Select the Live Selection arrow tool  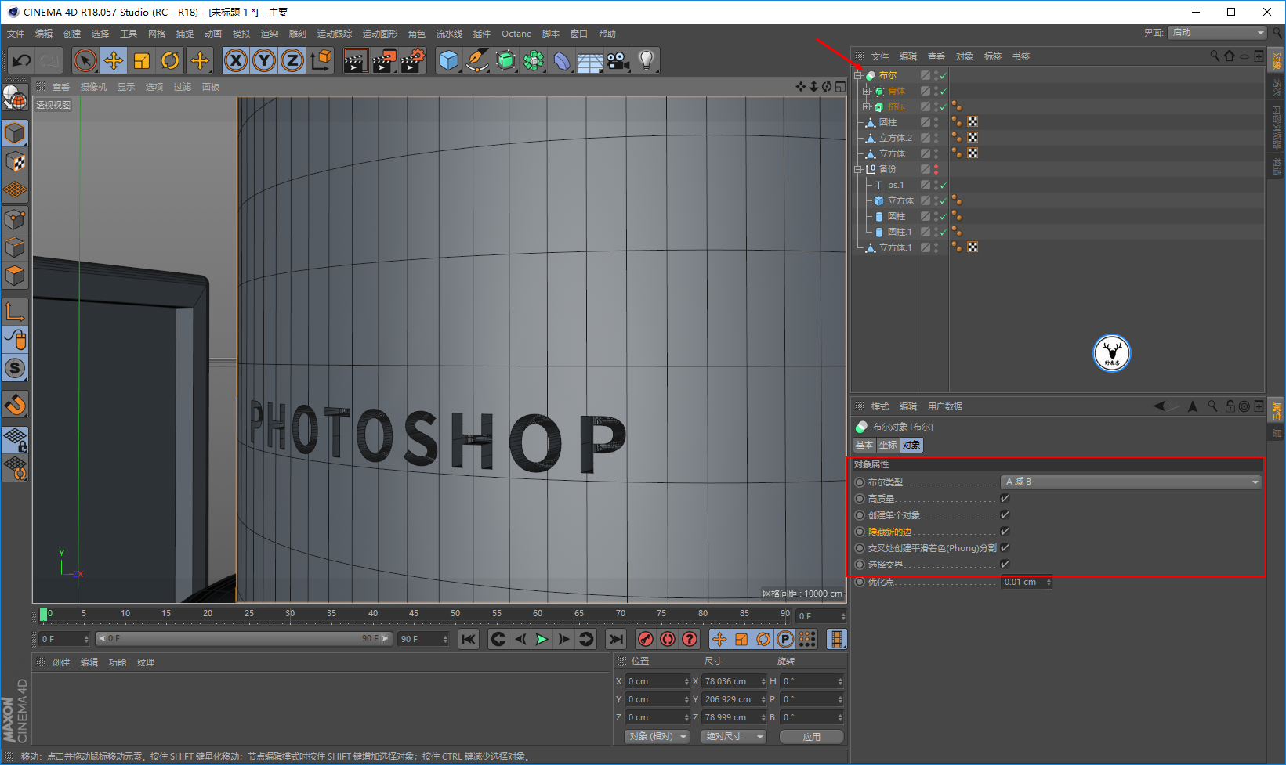[85, 60]
